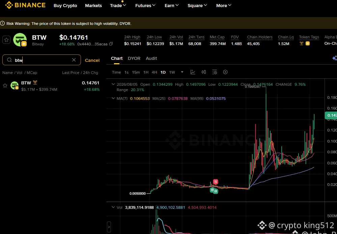
Task: Sort list by Vol column header
Action: [x=19, y=73]
